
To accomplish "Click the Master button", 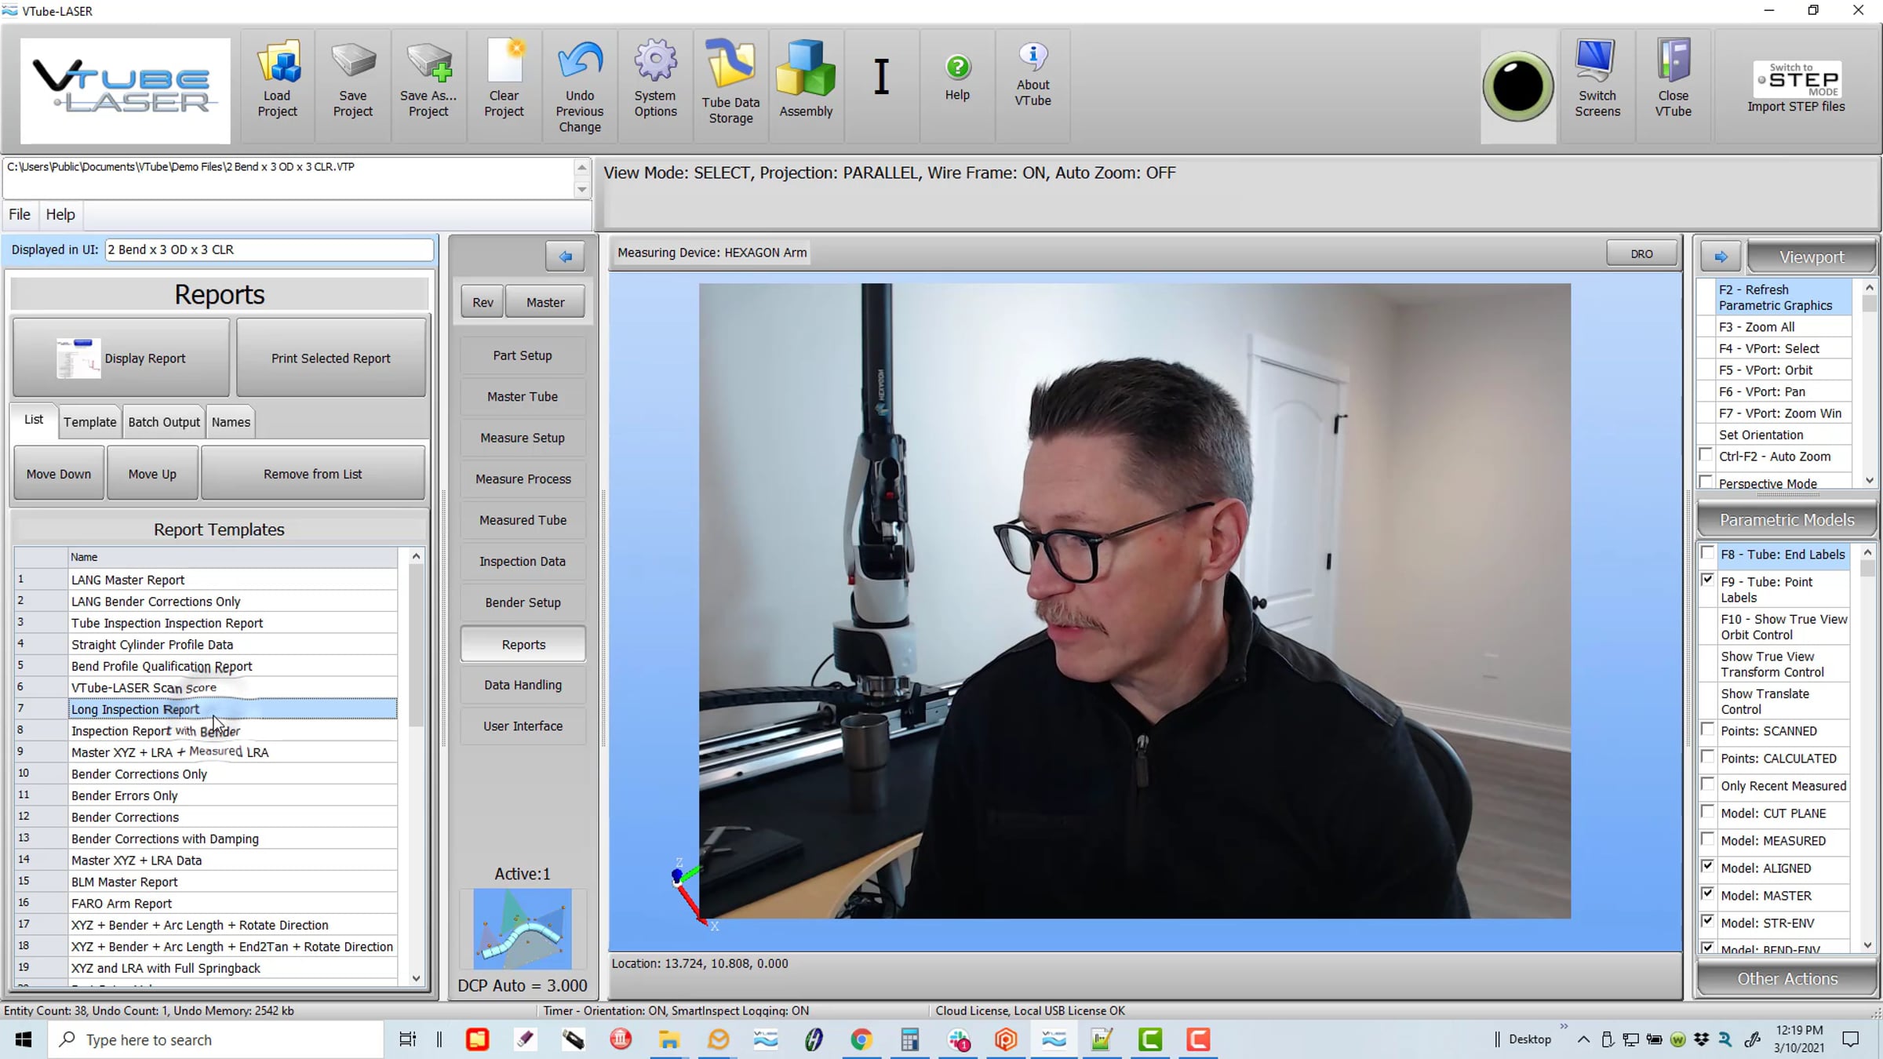I will click(x=545, y=302).
